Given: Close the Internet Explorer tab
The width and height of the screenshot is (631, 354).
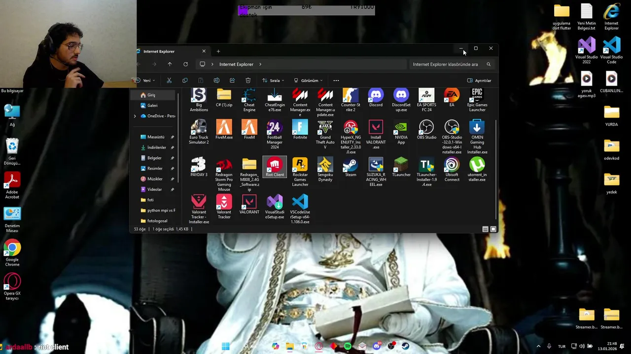Looking at the screenshot, I should (204, 51).
